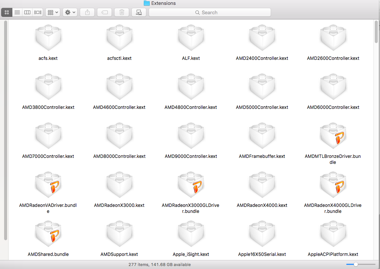This screenshot has width=380, height=269.
Task: Select the Apple_iSight.kext icon
Action: 191,234
